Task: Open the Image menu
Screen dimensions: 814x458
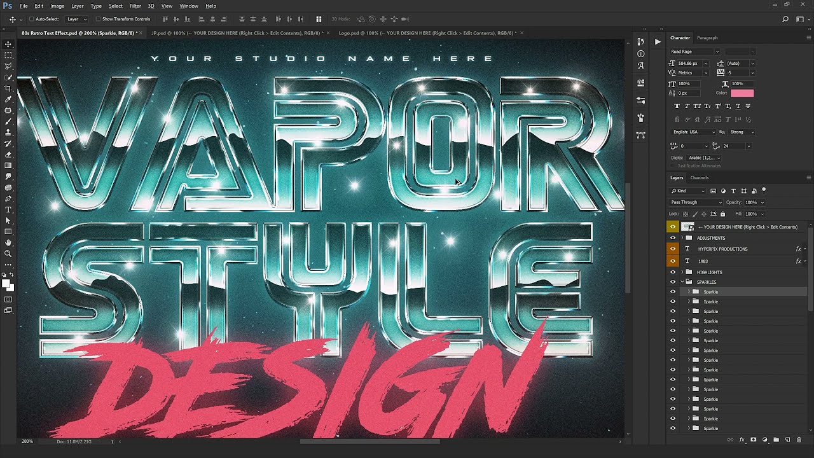Action: [x=57, y=6]
